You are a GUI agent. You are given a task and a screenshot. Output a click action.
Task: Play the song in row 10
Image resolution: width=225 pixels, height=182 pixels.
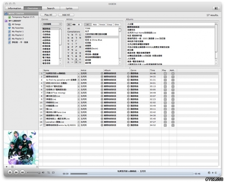point(165,103)
